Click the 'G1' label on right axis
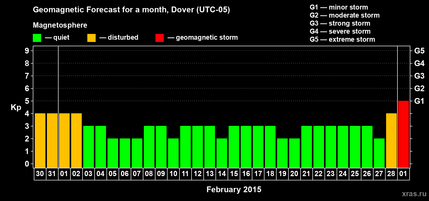This screenshot has height=201, width=429. (419, 101)
